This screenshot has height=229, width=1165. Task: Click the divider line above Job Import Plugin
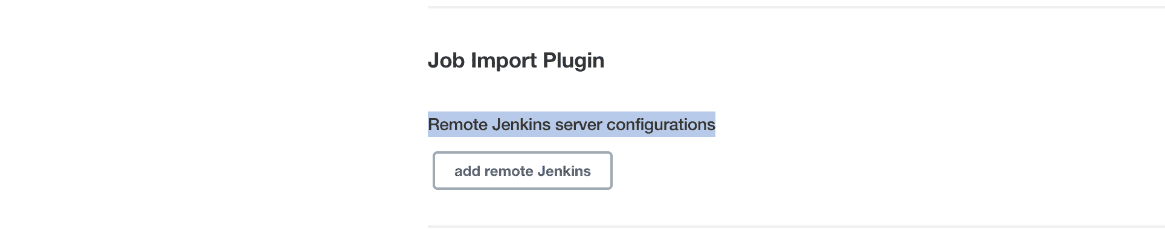coord(796,7)
